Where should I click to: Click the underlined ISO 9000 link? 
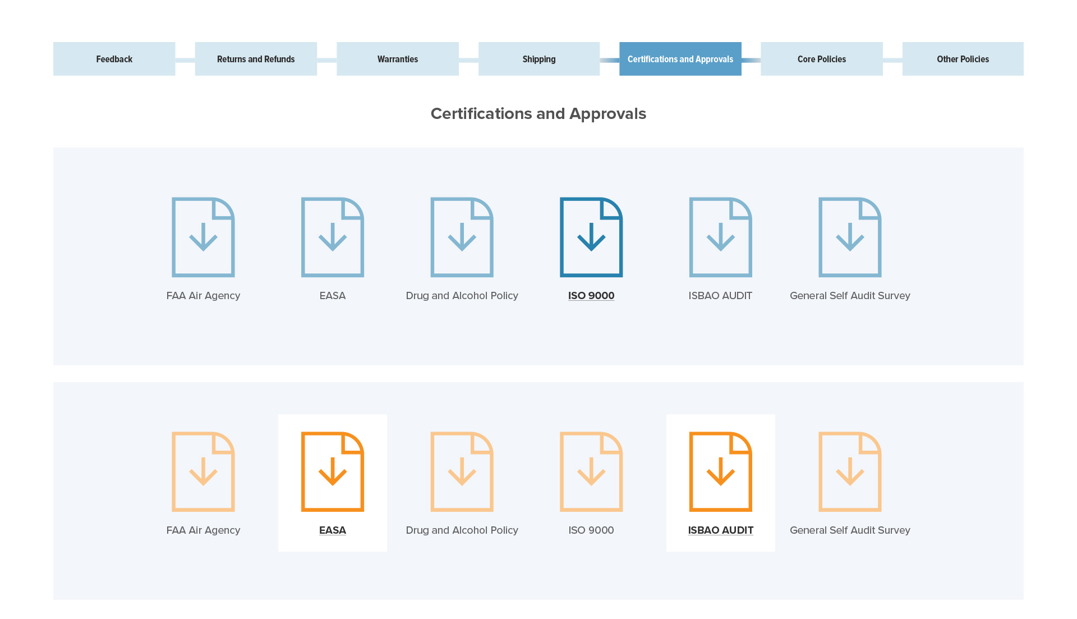tap(591, 296)
